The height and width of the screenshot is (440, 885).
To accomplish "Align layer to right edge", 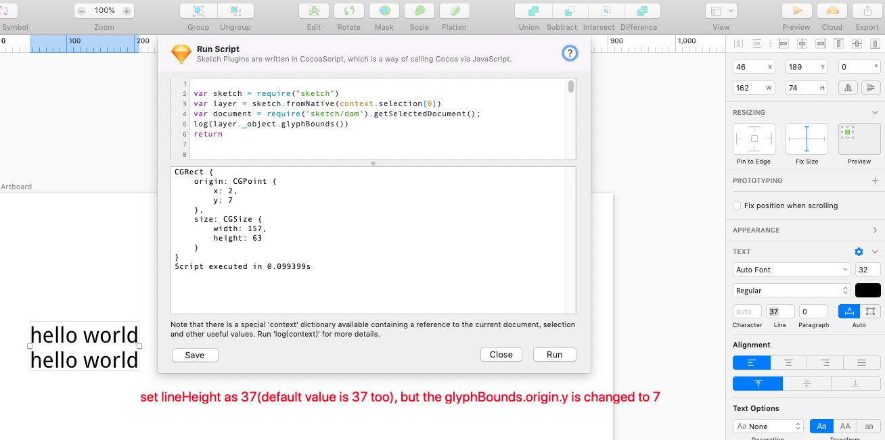I will 821,43.
